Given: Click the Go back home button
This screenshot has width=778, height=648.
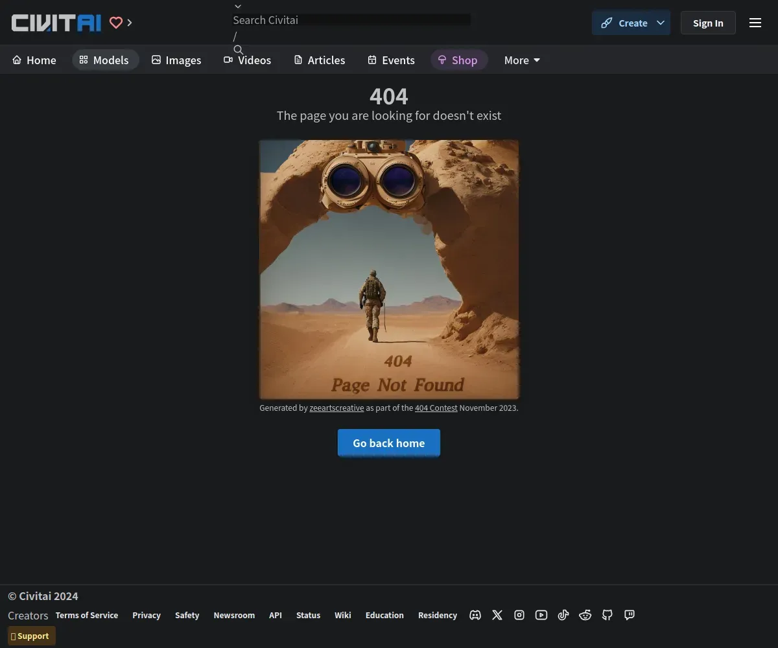Looking at the screenshot, I should [x=389, y=443].
